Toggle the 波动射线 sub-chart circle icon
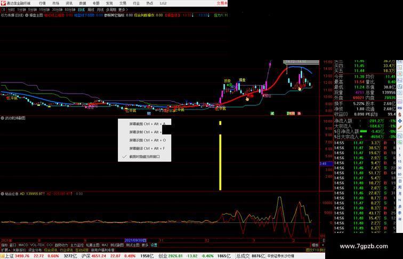403x259 pixels. tap(2, 118)
